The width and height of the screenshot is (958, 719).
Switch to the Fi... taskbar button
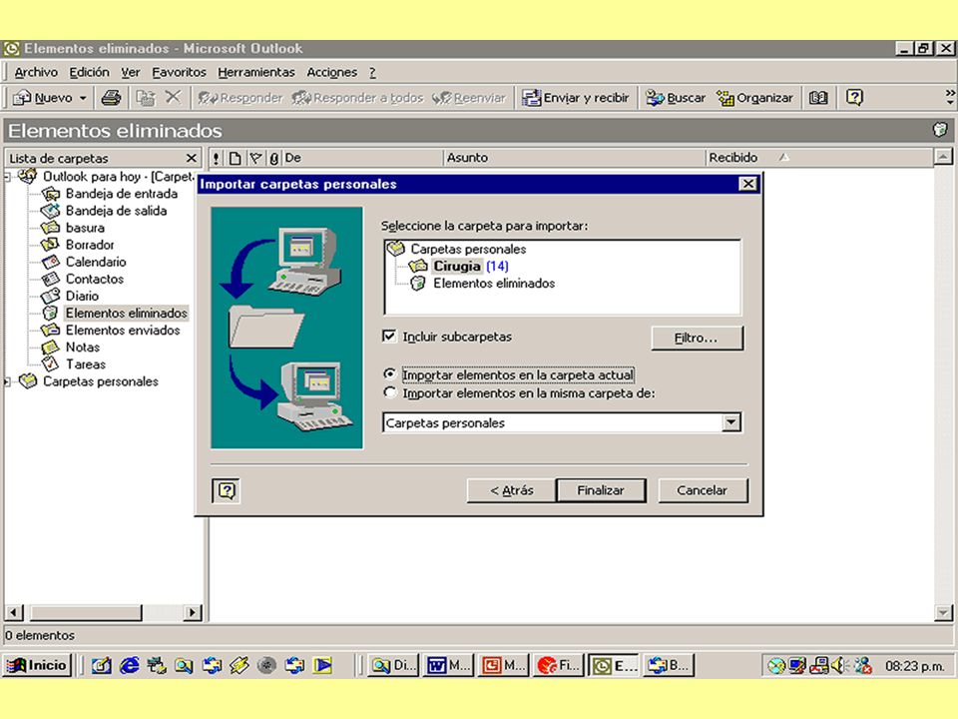[557, 665]
